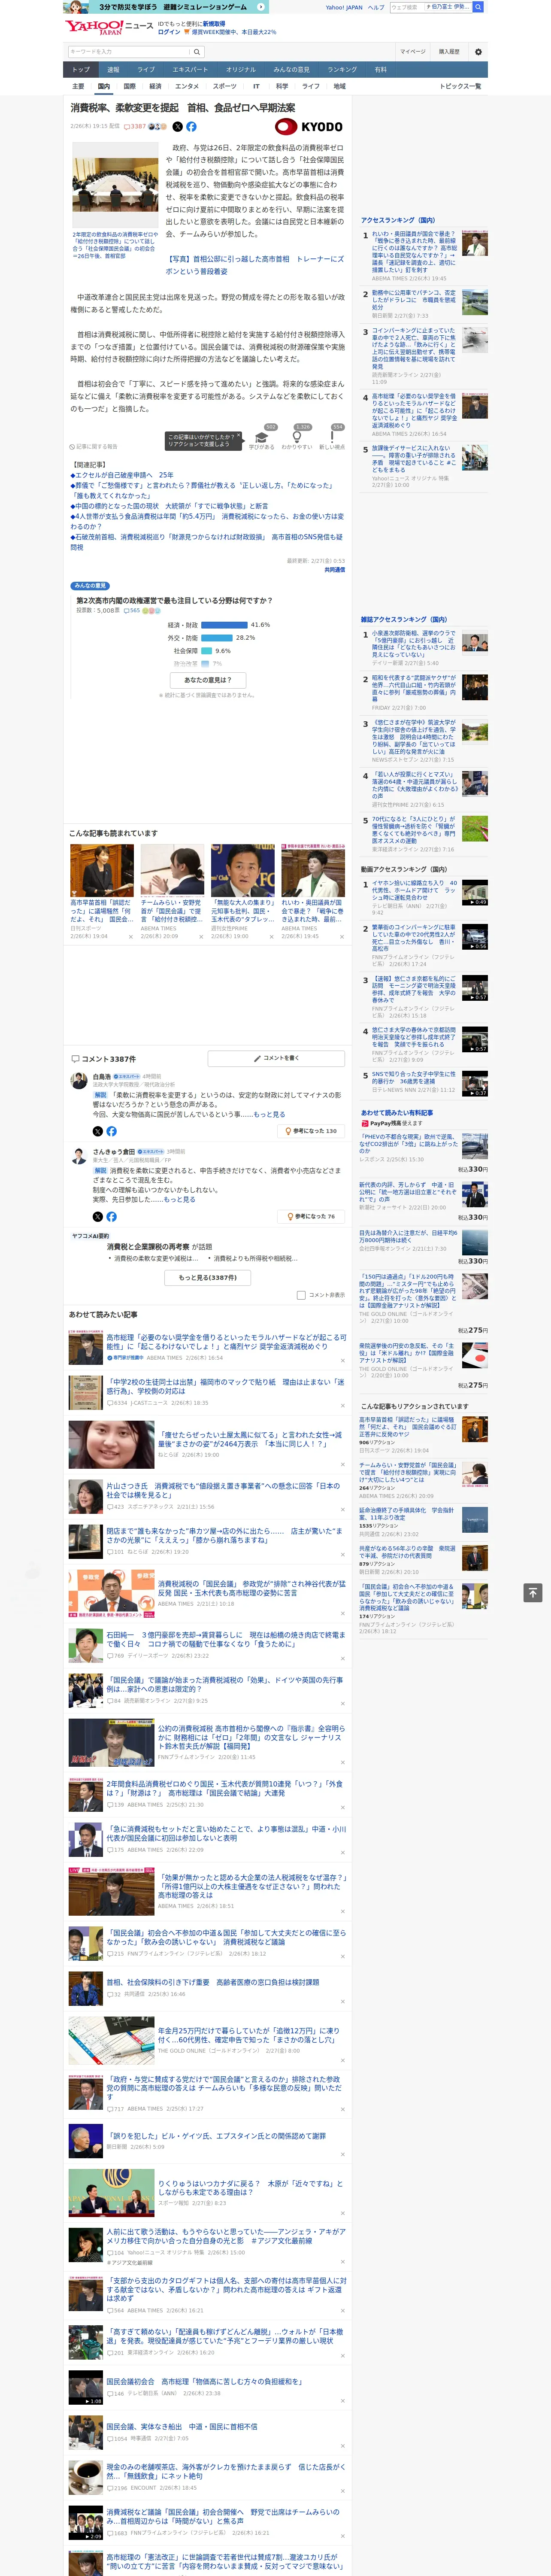The width and height of the screenshot is (551, 2576).
Task: Expand 白鳥浩's comment with もっと見る
Action: click(269, 1114)
